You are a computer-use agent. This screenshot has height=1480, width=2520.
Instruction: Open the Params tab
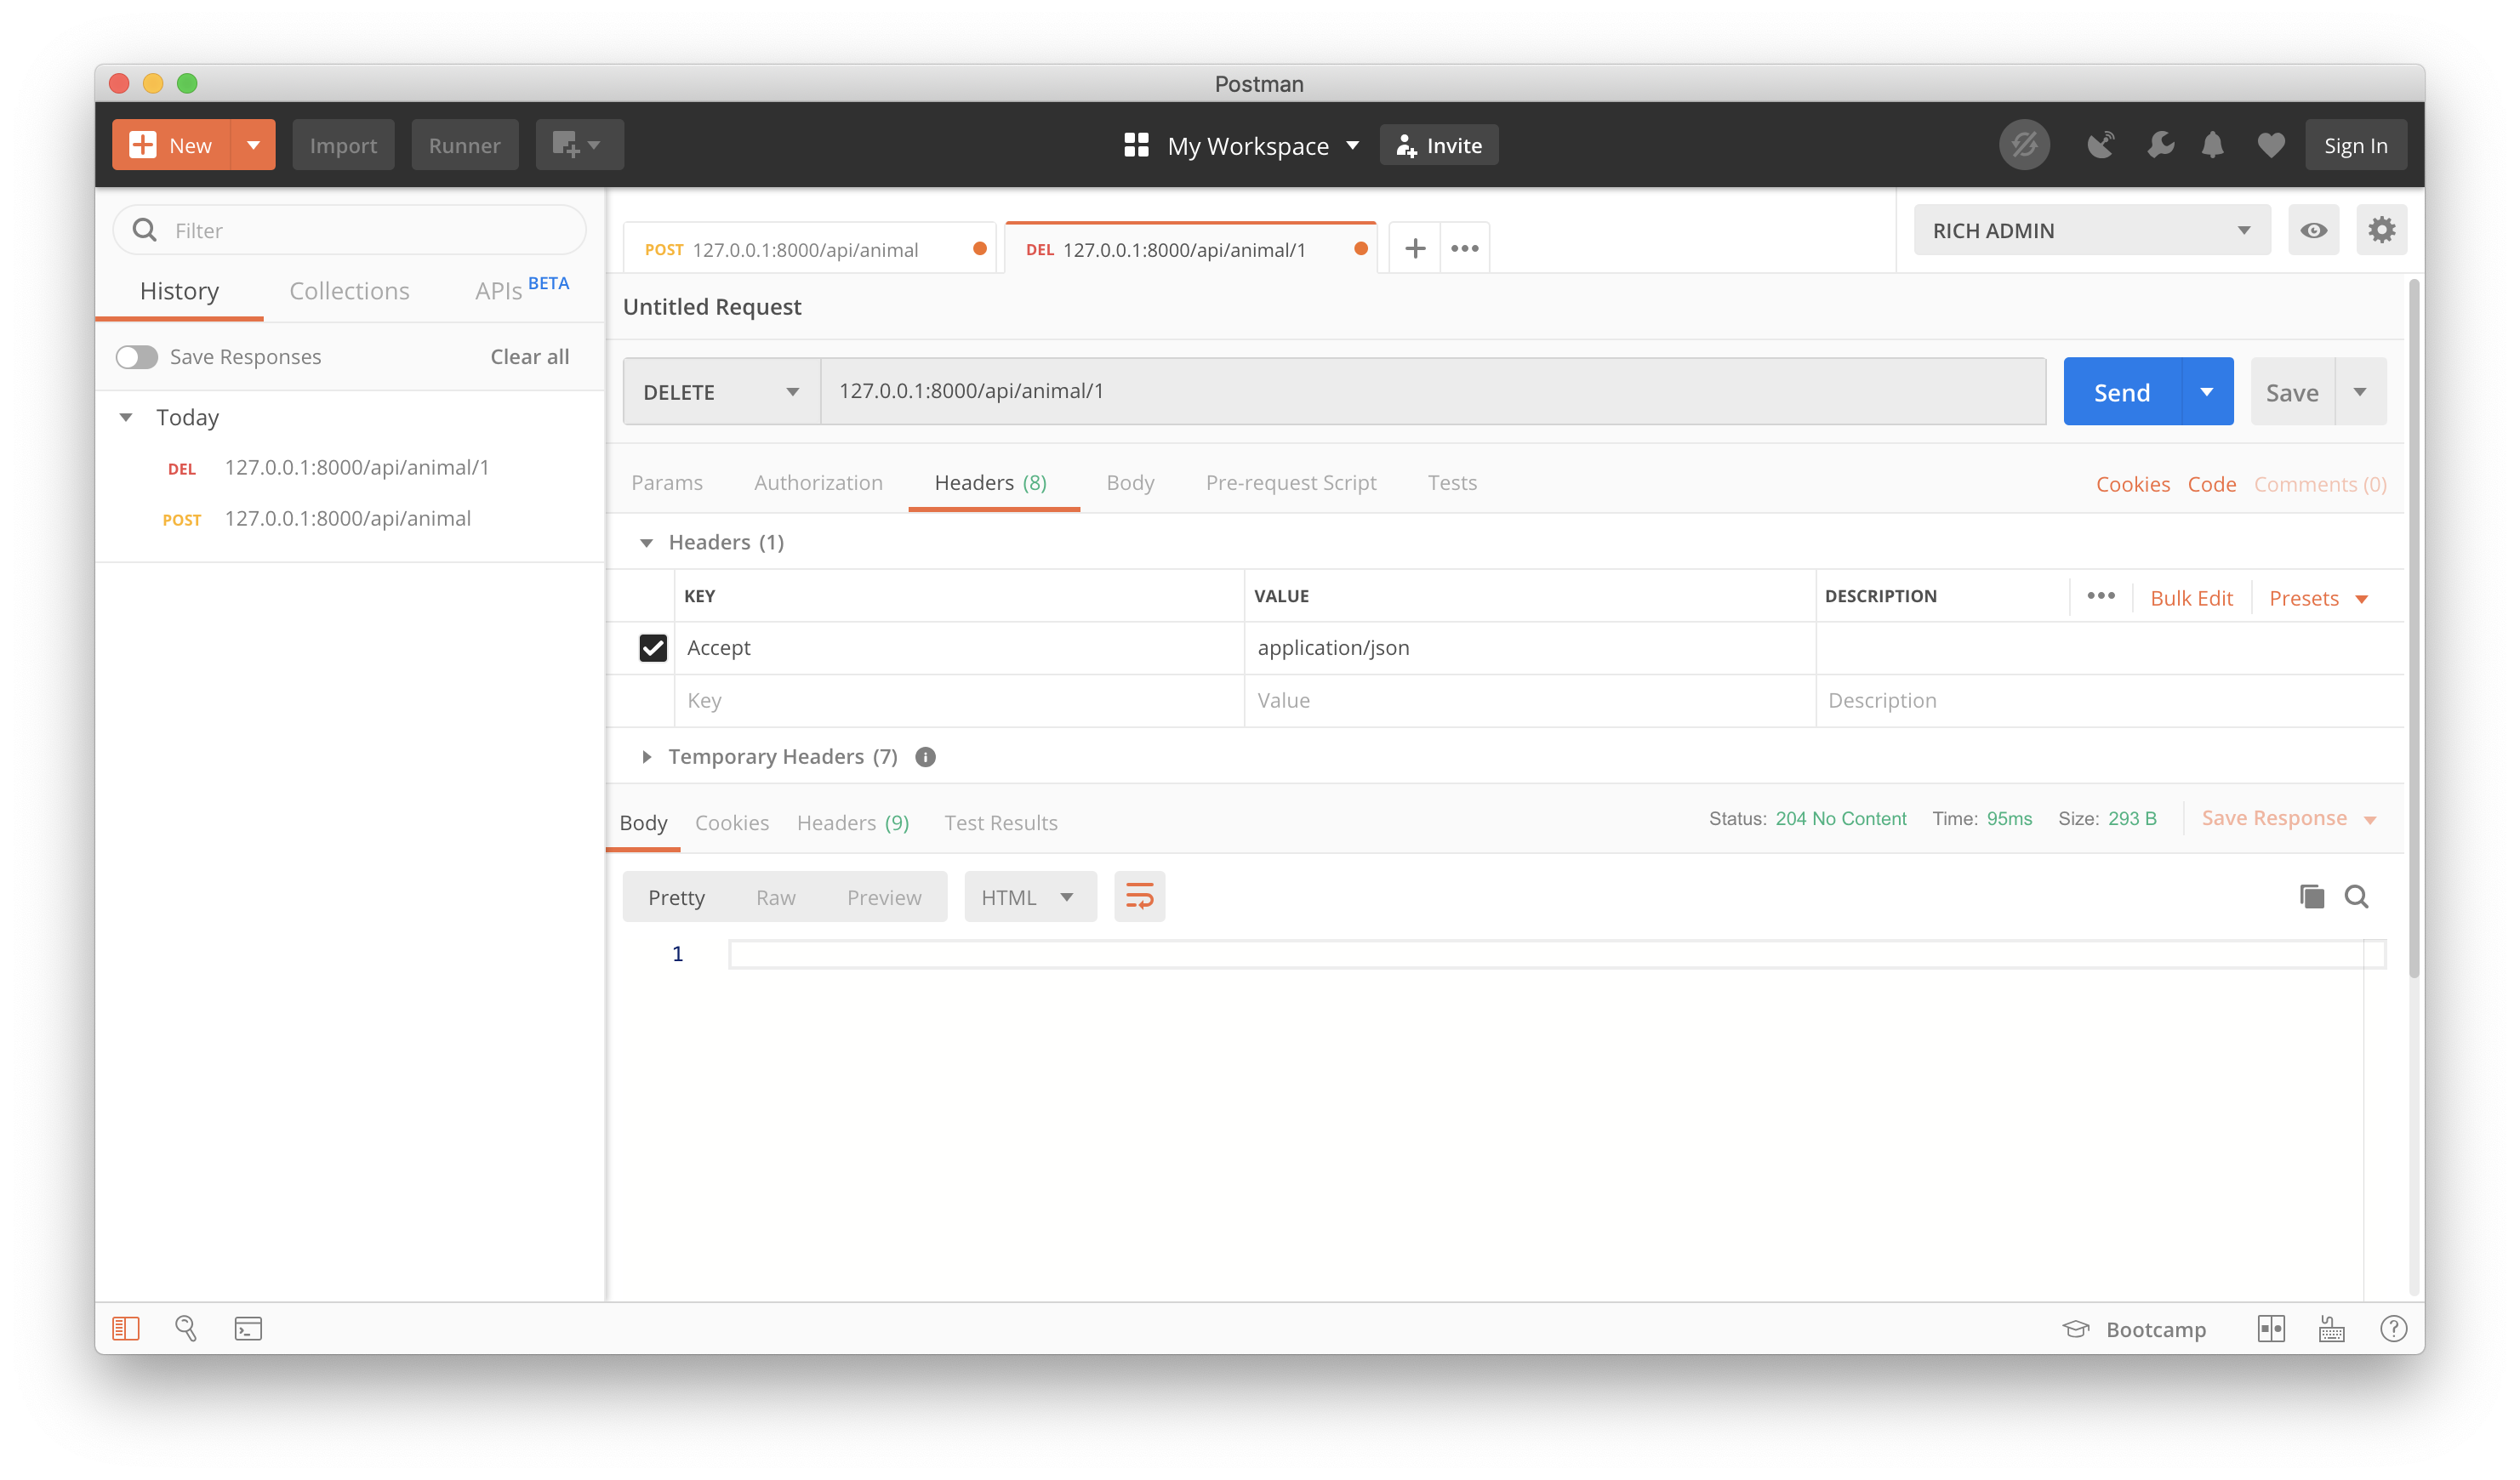click(667, 483)
